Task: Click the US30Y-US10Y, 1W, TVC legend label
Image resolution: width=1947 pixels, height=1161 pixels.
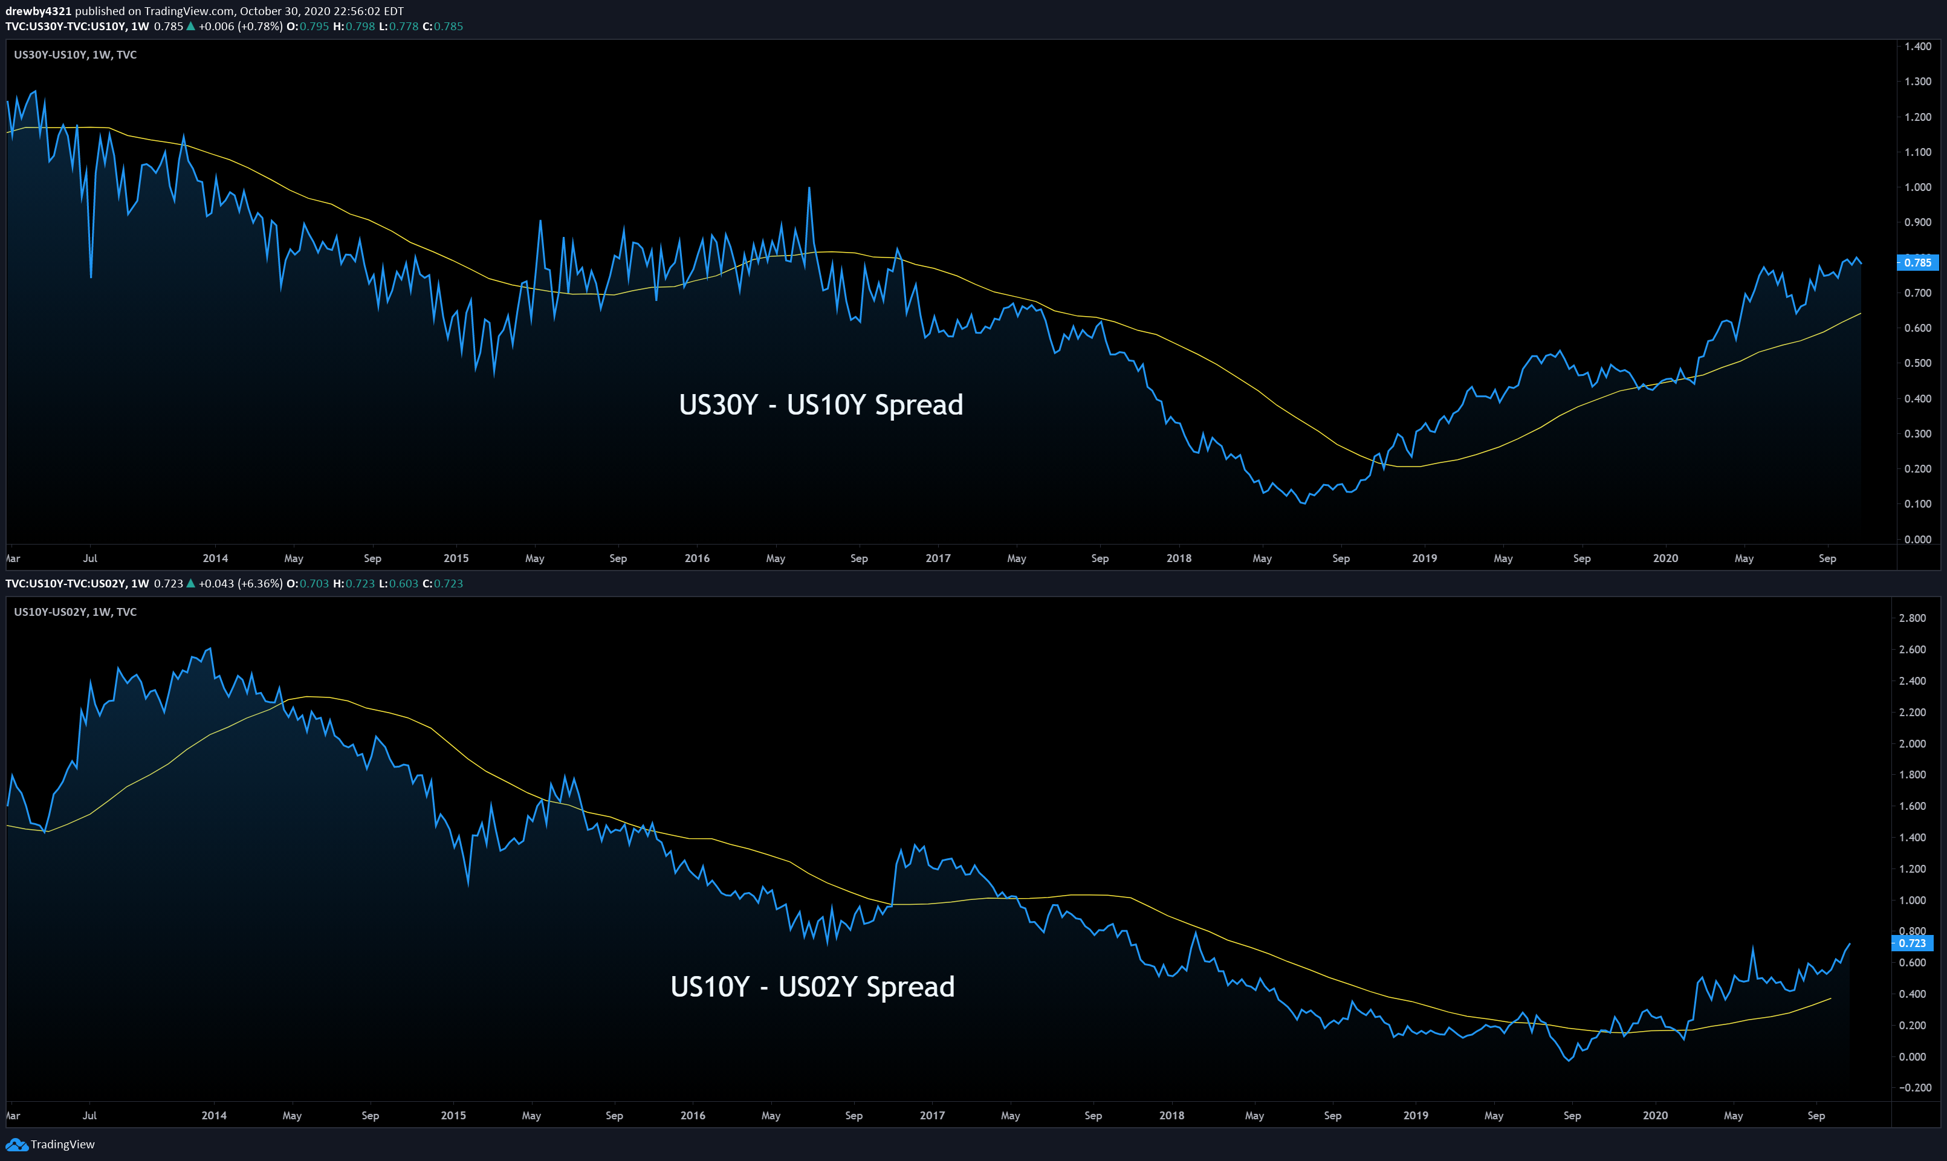Action: [75, 55]
